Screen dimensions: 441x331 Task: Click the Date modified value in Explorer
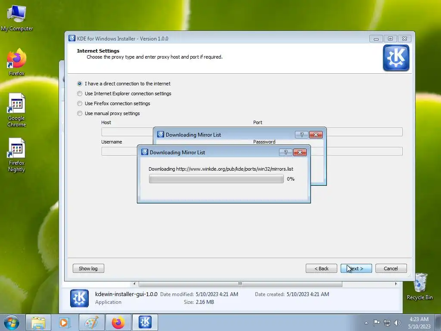coord(217,294)
